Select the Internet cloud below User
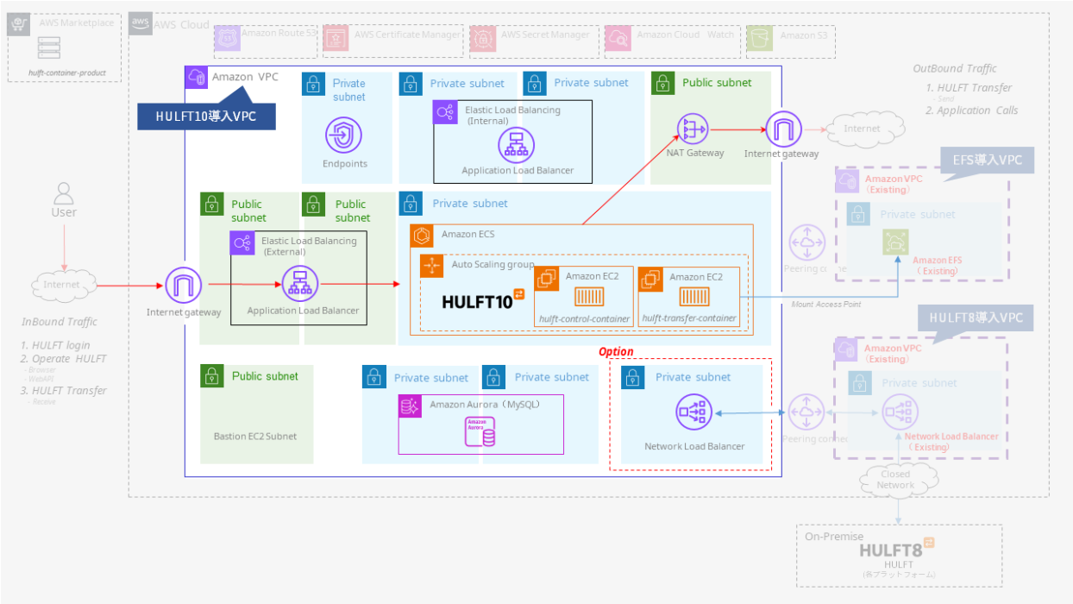Viewport: 1073px width, 604px height. pos(62,285)
